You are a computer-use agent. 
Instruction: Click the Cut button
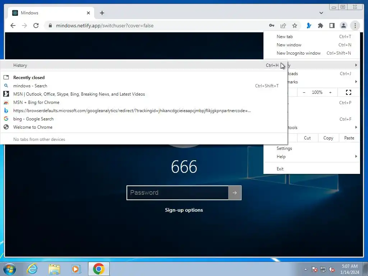click(307, 138)
